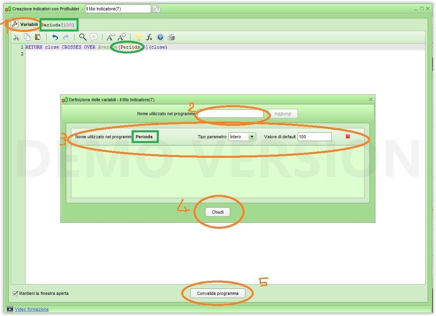Increase editor font size

(122, 37)
